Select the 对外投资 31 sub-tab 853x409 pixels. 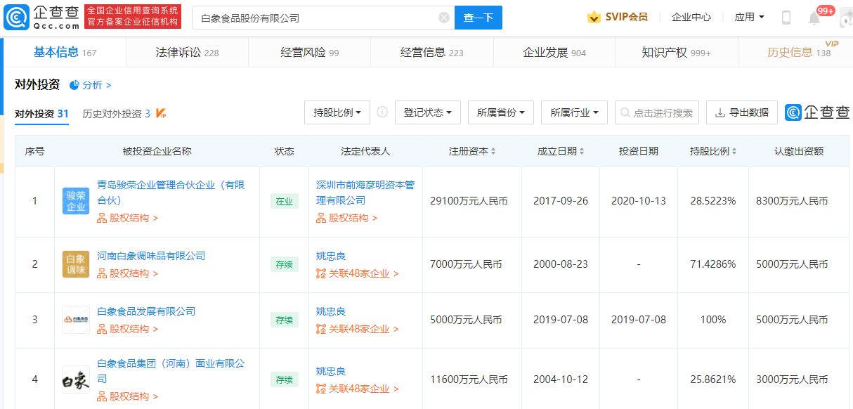click(x=41, y=113)
